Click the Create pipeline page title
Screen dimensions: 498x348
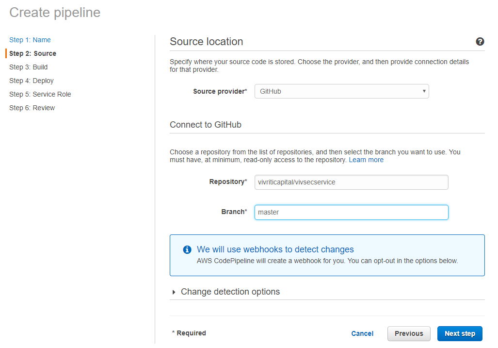click(55, 13)
